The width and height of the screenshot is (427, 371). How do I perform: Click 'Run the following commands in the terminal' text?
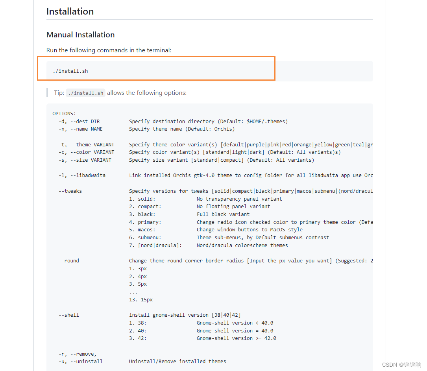pos(109,50)
